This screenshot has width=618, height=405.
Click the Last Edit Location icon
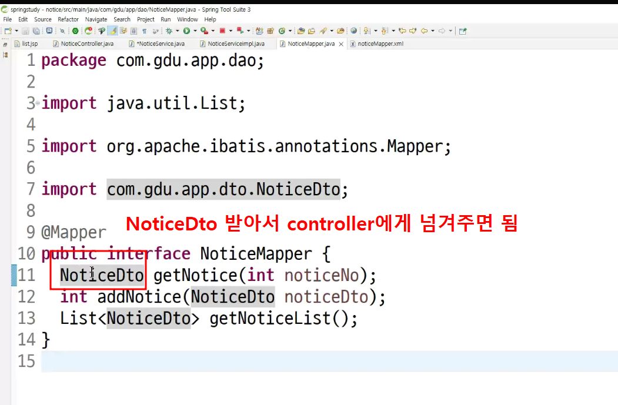coord(402,31)
